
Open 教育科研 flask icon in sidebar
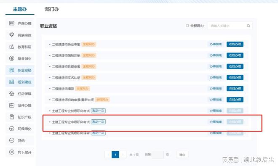tap(12, 47)
